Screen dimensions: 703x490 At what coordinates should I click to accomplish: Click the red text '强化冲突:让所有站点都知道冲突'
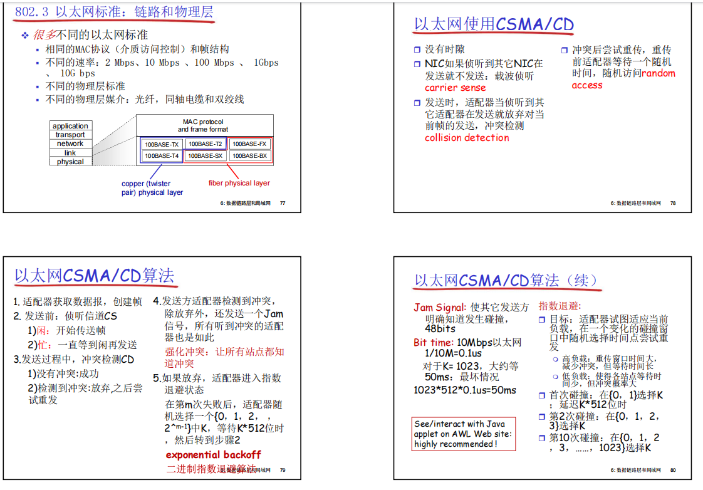click(224, 358)
